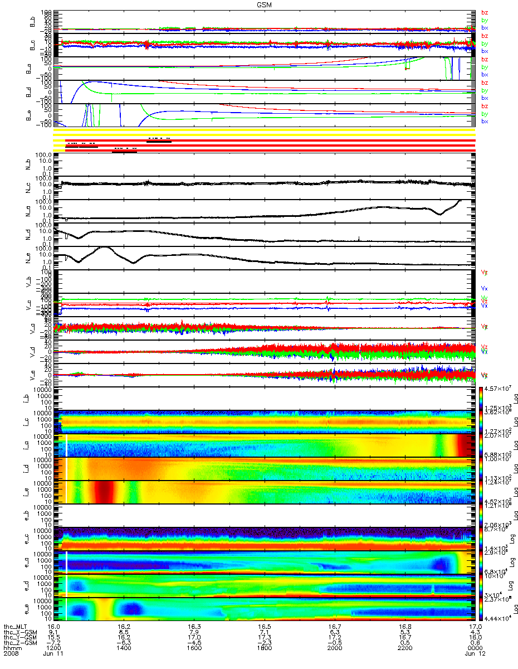
Task: Click the 9.1 X-GSM value
Action: 53,633
